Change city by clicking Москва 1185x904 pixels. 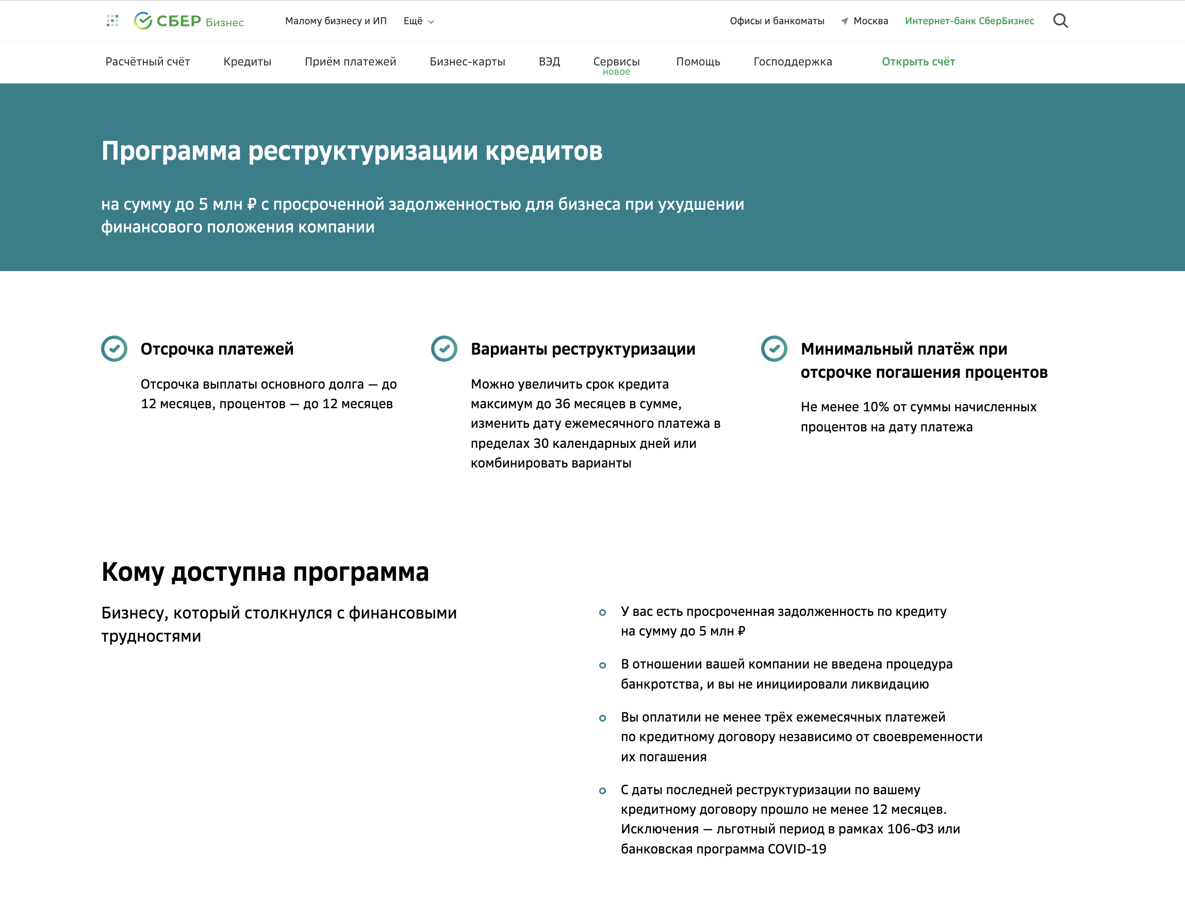870,21
